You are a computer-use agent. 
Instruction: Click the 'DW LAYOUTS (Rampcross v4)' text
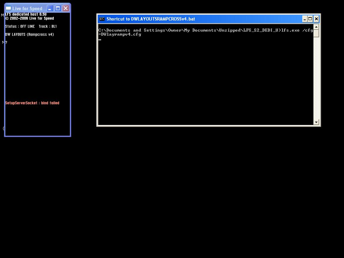coord(30,35)
